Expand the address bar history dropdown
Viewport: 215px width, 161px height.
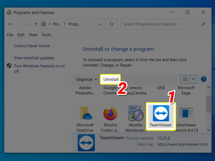100,24
